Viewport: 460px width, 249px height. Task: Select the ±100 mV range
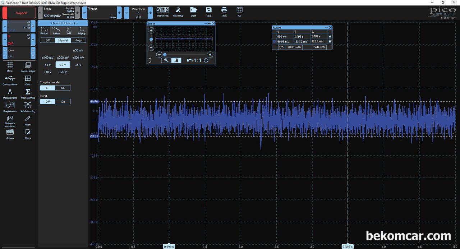pos(48,57)
